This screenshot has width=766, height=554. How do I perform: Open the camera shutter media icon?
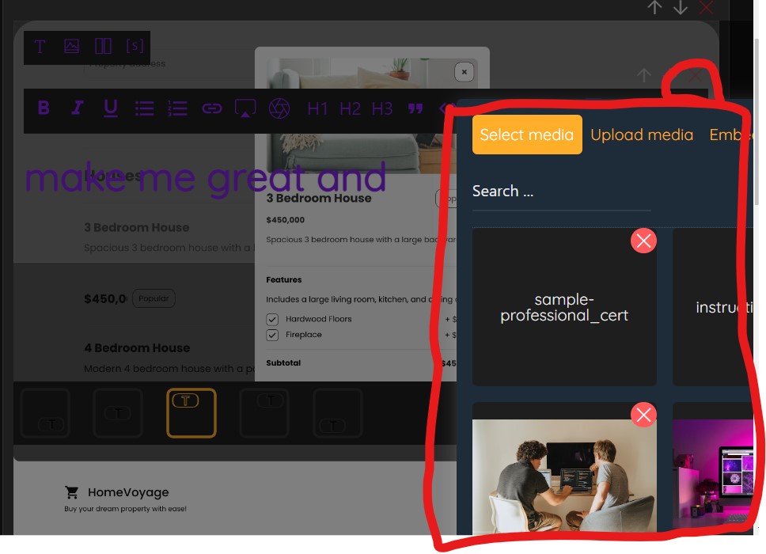pyautogui.click(x=279, y=108)
